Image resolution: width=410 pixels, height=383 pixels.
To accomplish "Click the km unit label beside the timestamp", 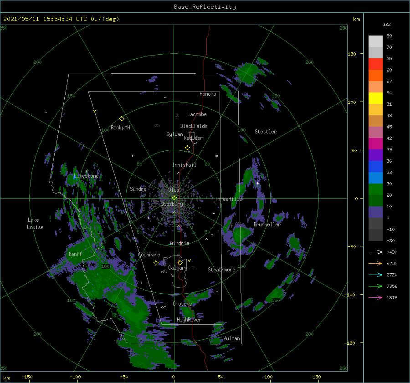I will tap(356, 19).
